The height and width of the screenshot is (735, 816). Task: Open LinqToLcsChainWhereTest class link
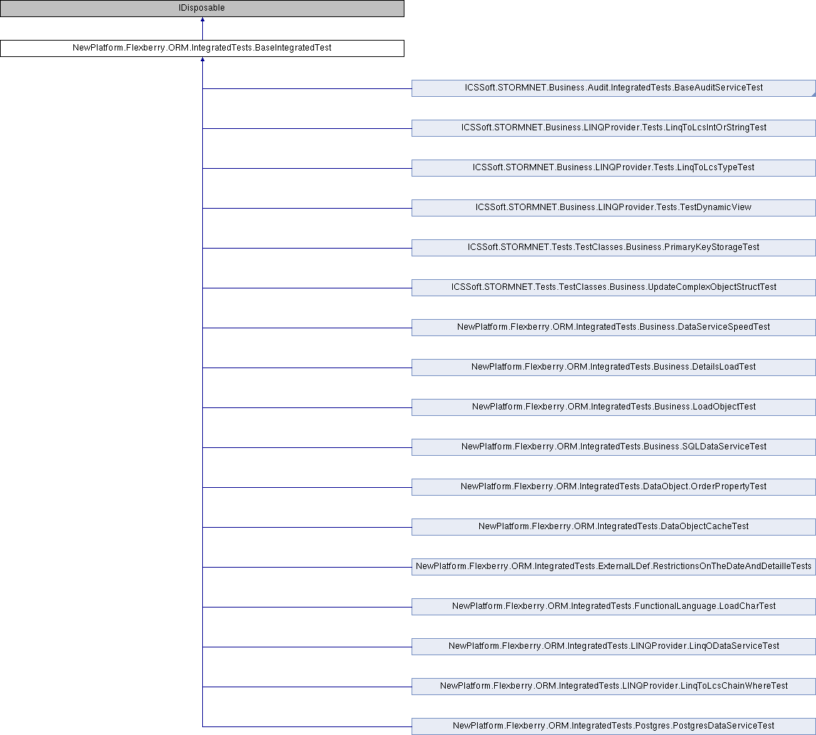click(614, 686)
